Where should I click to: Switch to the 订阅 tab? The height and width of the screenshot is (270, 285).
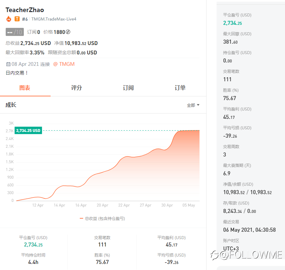128,88
